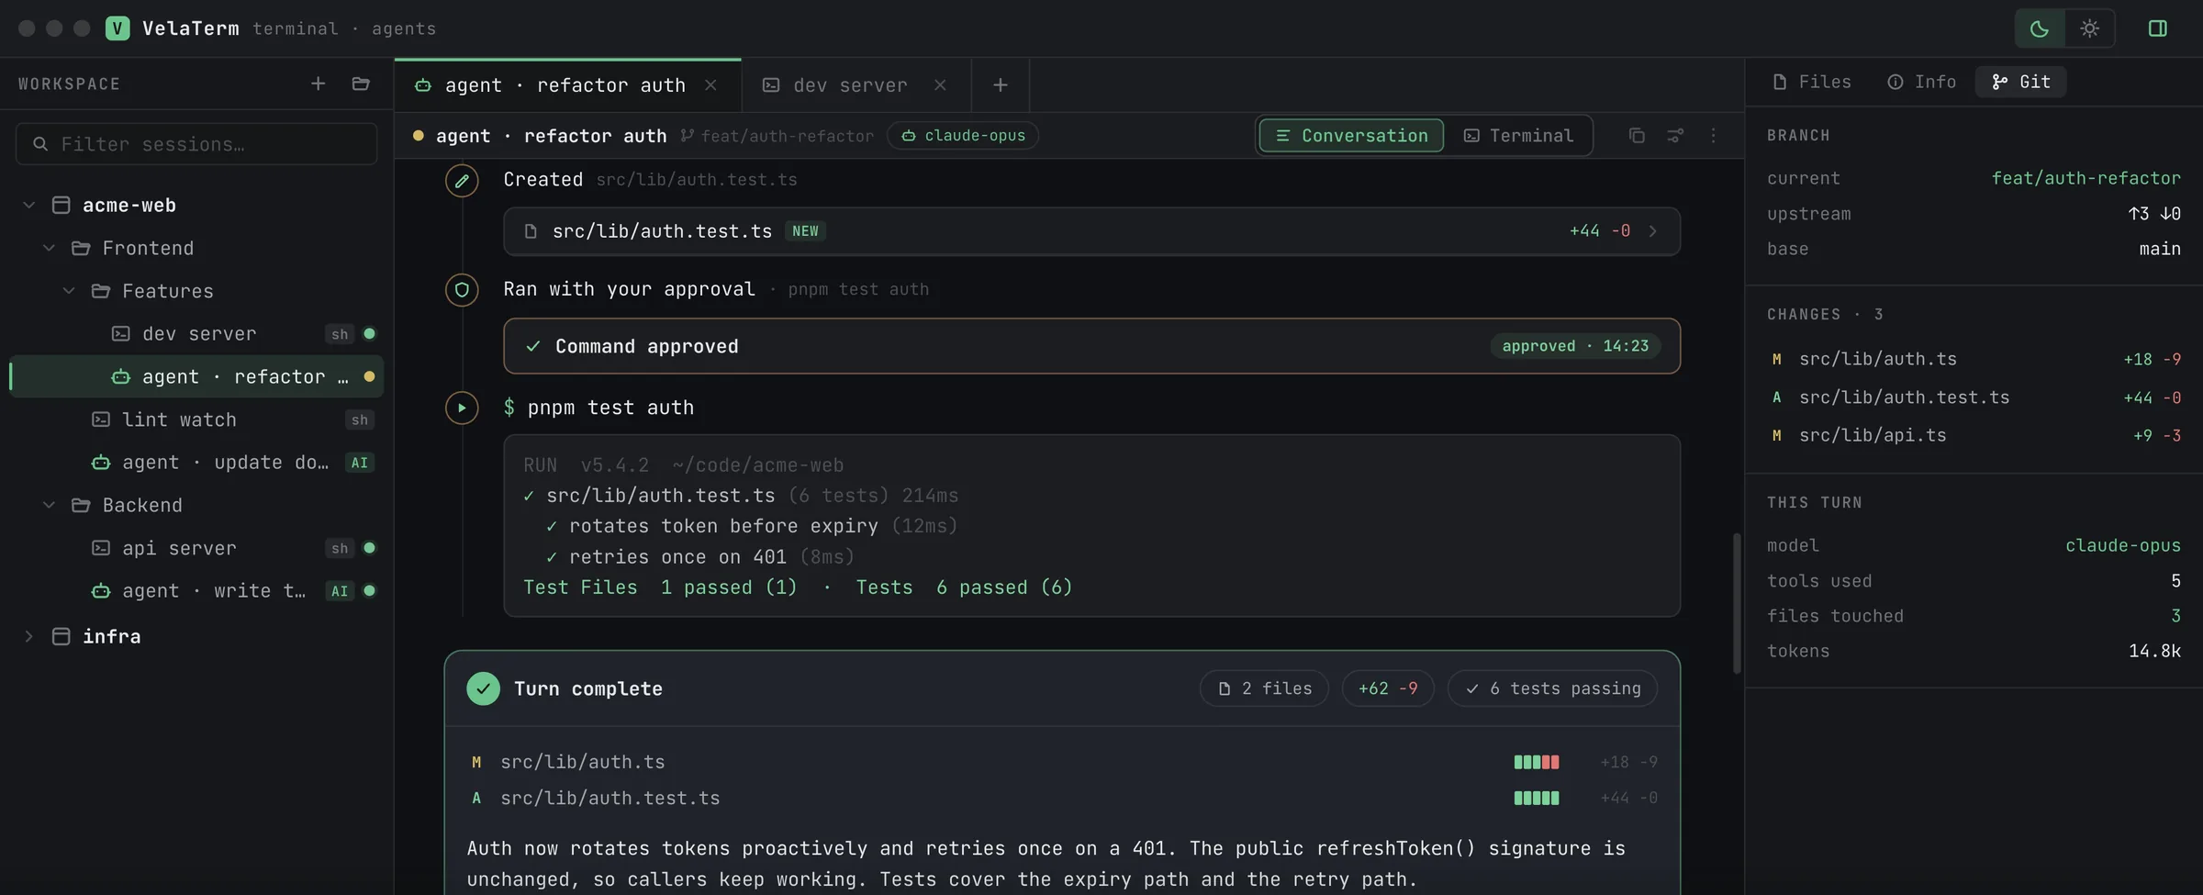Click the Filter sessions search field
The image size is (2203, 895).
(x=196, y=144)
